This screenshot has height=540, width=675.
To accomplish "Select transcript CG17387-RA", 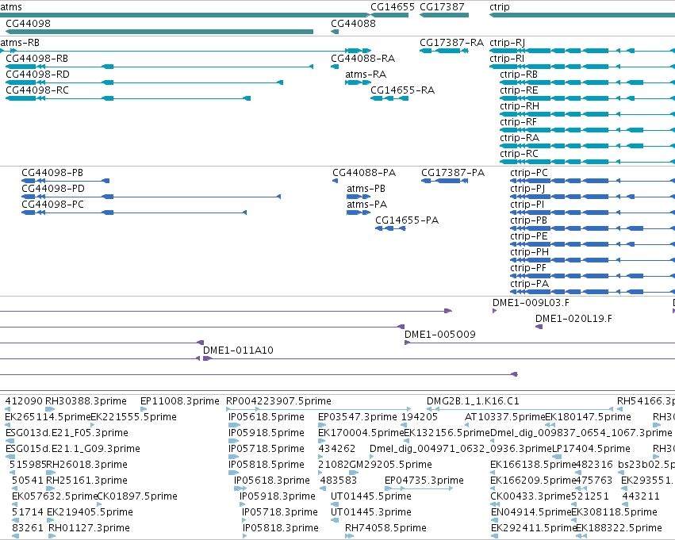I will click(x=451, y=43).
